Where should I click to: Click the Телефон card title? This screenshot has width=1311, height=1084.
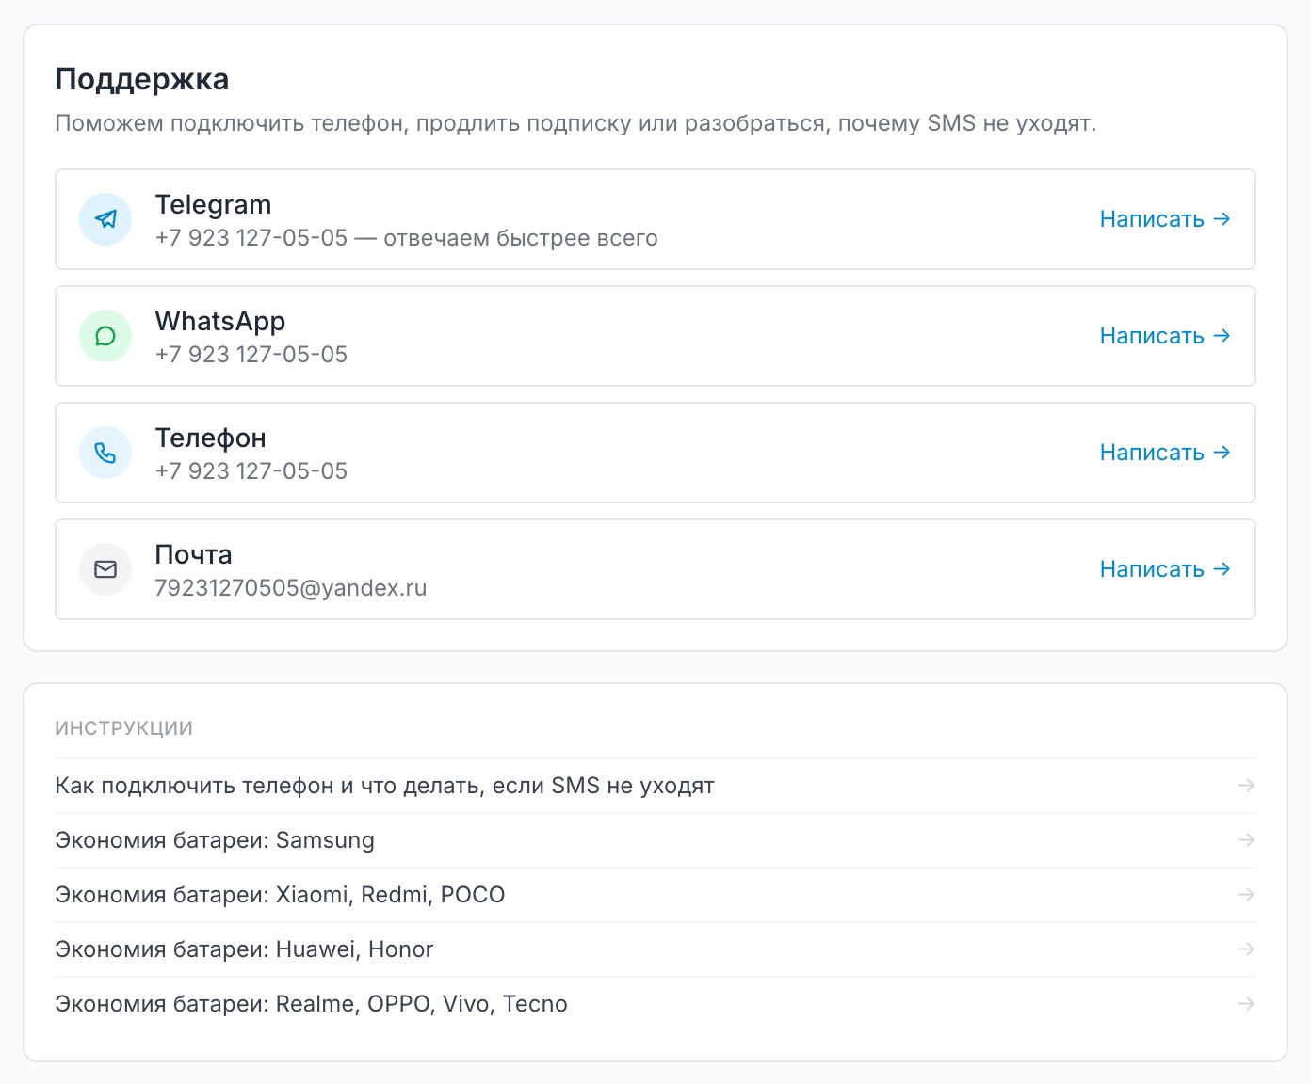tap(211, 438)
